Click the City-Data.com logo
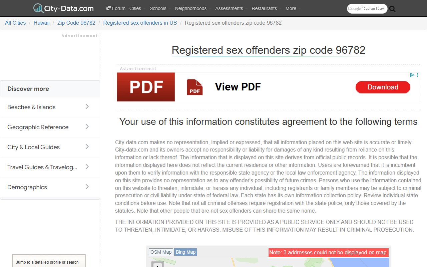The image size is (427, 267). pos(63,8)
